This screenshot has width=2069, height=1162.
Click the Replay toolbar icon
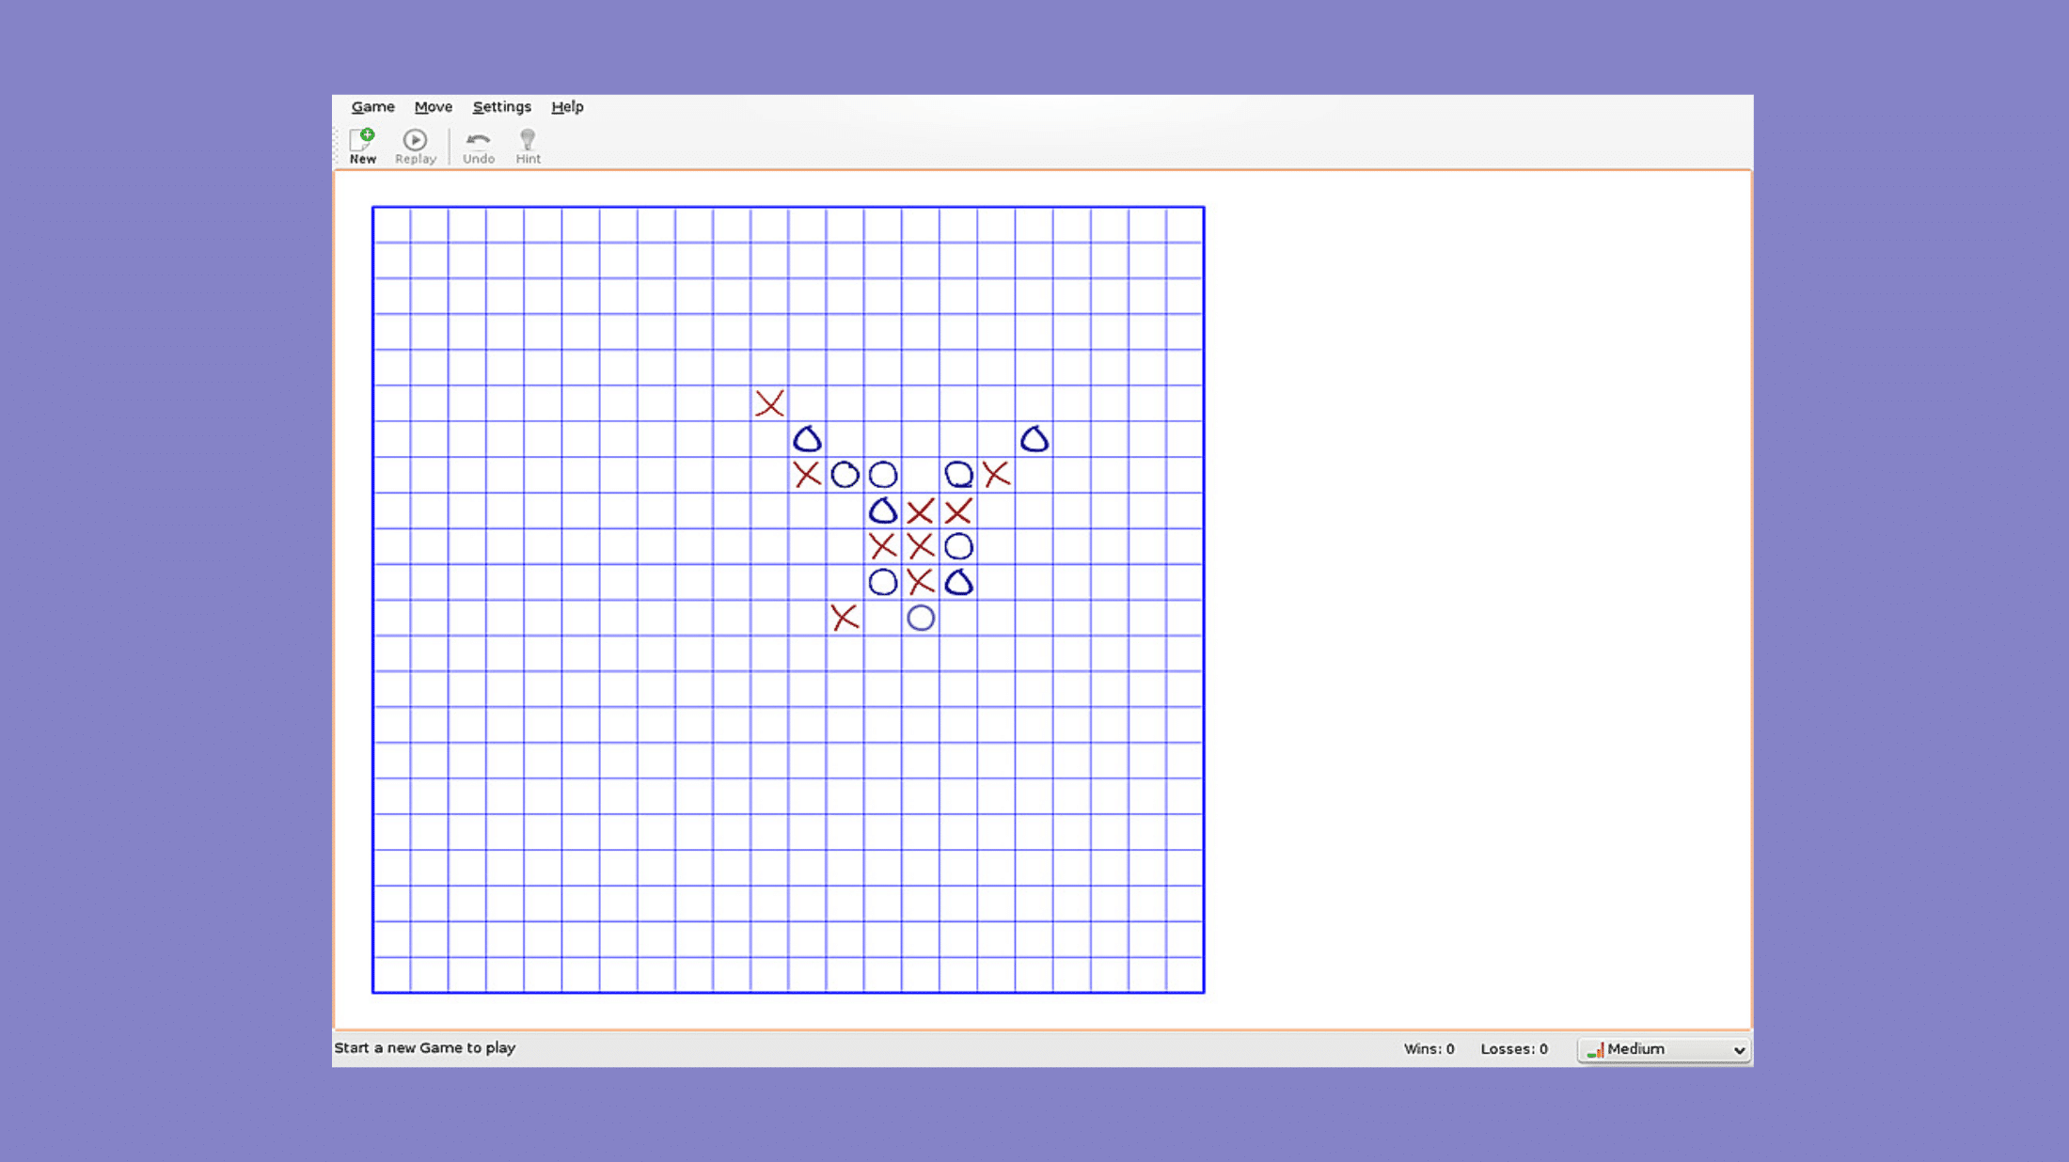coord(415,147)
